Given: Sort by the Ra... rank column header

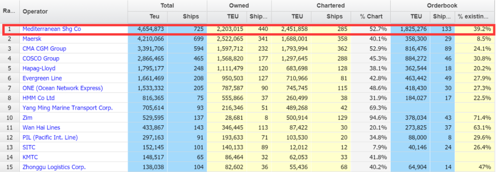Looking at the screenshot, I should point(10,11).
